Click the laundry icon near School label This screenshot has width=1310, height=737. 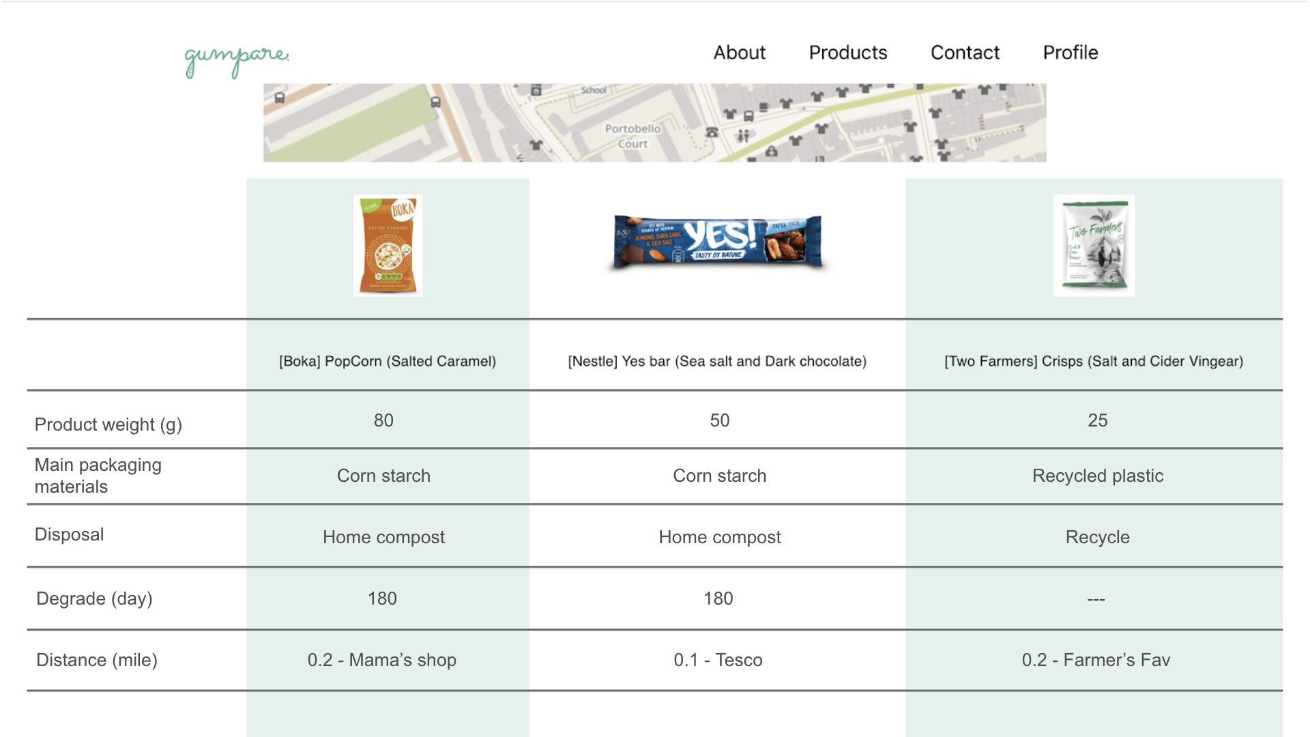(536, 90)
